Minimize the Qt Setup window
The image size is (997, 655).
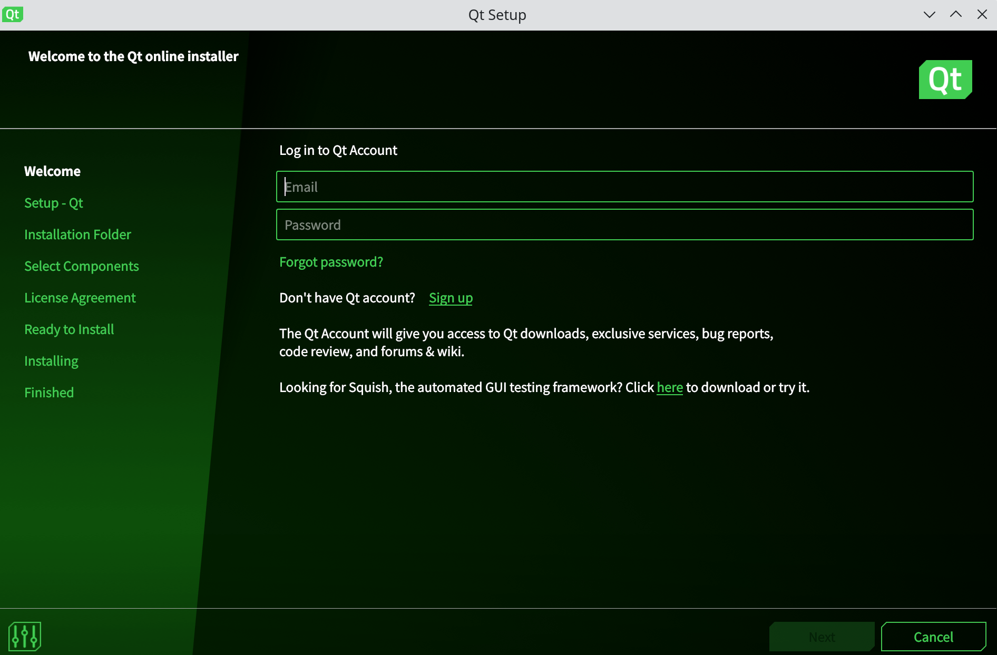930,15
